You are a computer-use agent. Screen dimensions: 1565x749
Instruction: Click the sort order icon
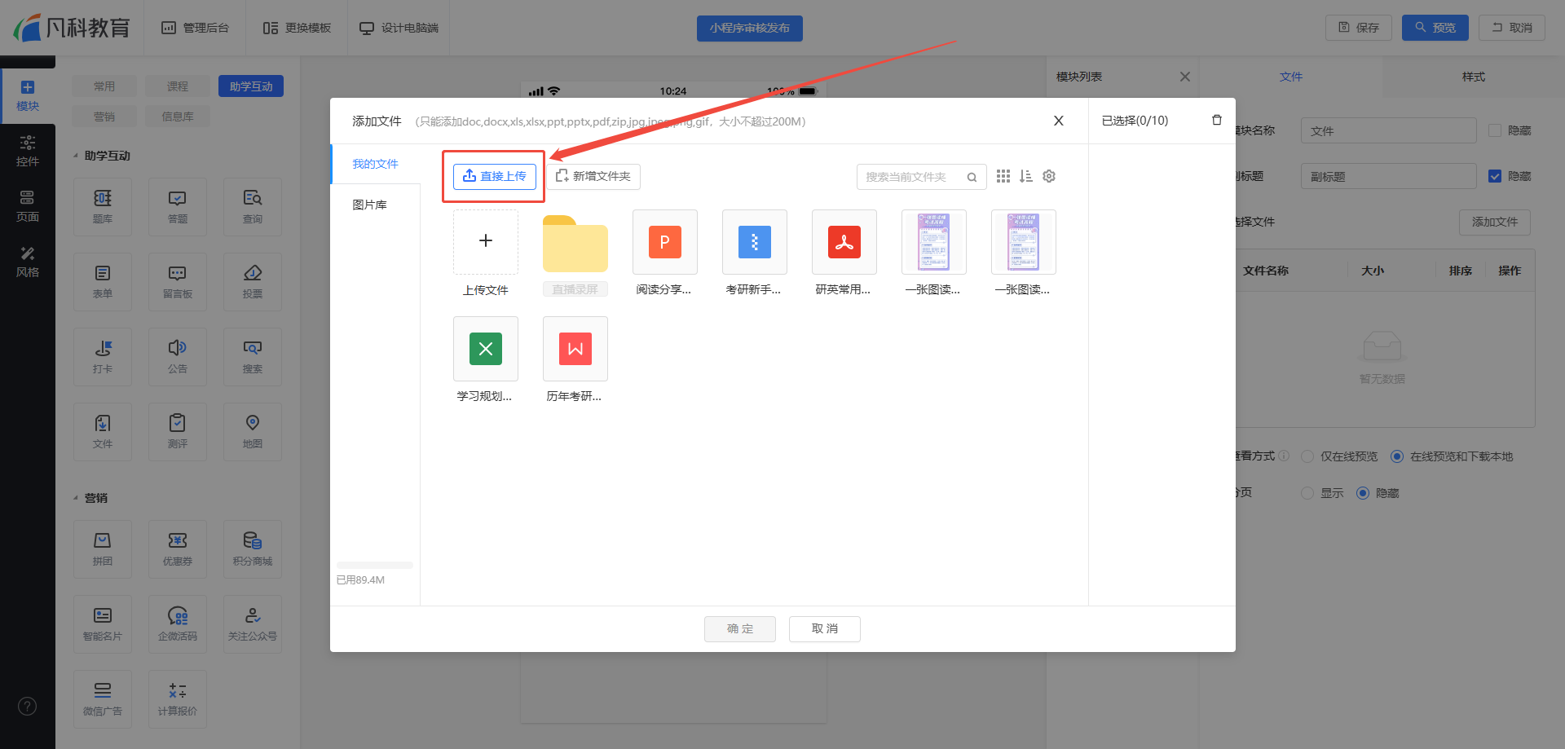click(x=1025, y=176)
